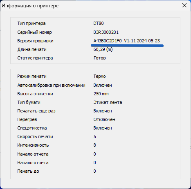Select the Тип принтера label
The width and height of the screenshot is (191, 189).
coord(31,23)
